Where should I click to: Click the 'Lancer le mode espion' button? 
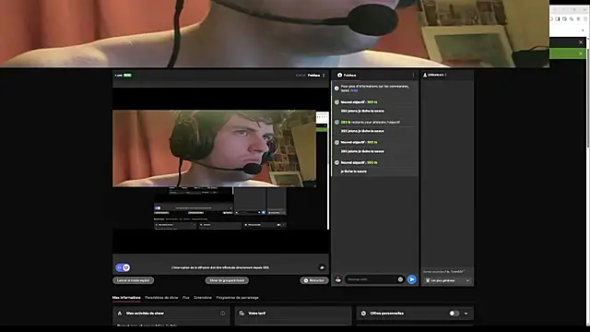(133, 280)
